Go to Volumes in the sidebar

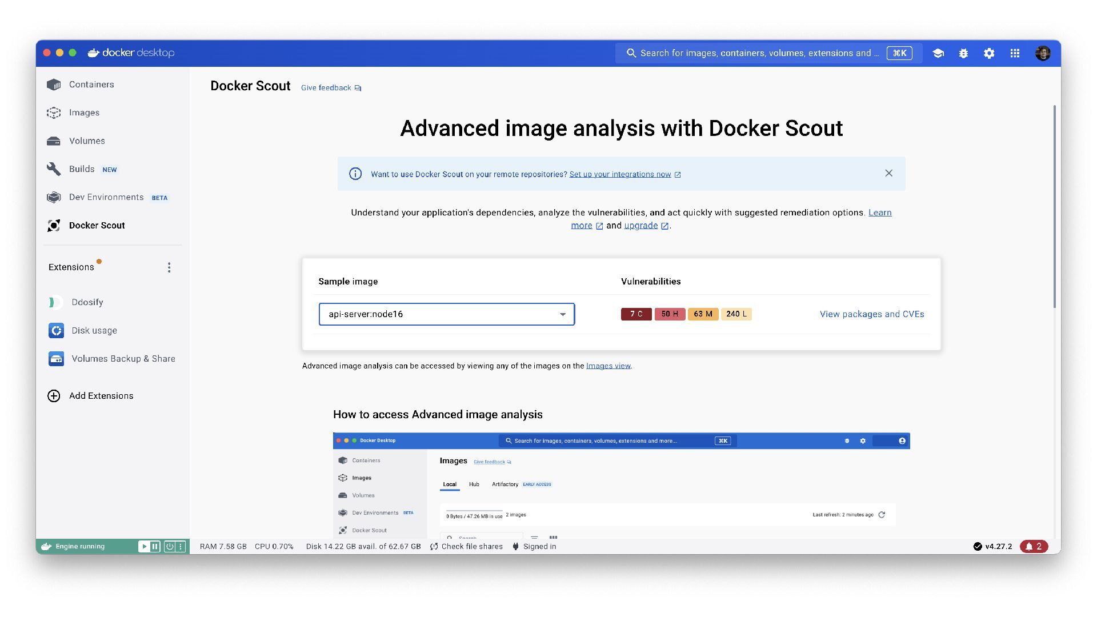point(87,141)
